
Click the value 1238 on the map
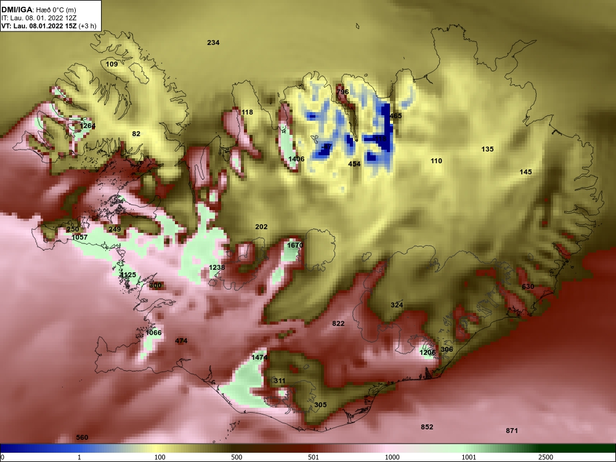coord(217,267)
